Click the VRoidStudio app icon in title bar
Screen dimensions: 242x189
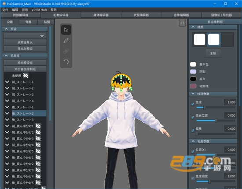(x=4, y=4)
